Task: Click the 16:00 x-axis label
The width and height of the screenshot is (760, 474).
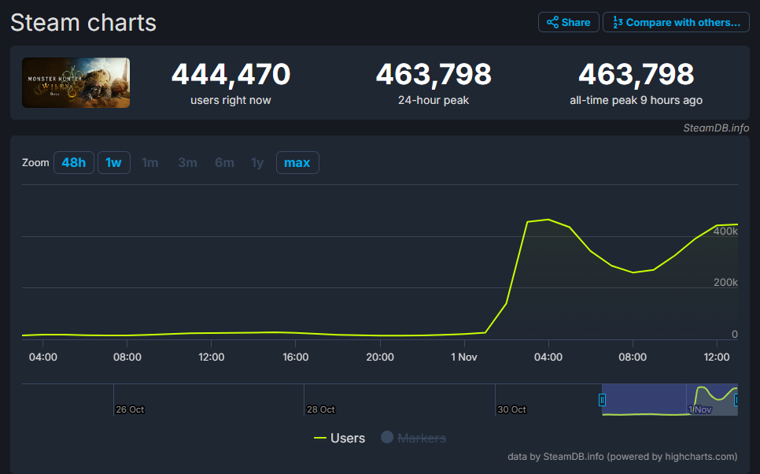Action: click(x=296, y=357)
